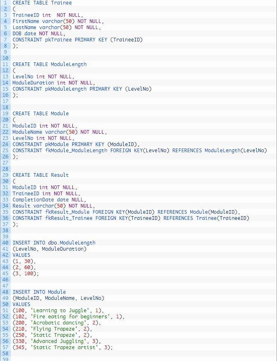Image resolution: width=277 pixels, height=361 pixels.
Task: Click 'CREATE TABLE Result' statement
Action: [41, 175]
